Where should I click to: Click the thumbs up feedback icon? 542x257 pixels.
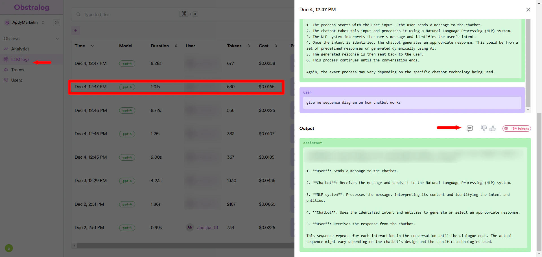pos(493,128)
